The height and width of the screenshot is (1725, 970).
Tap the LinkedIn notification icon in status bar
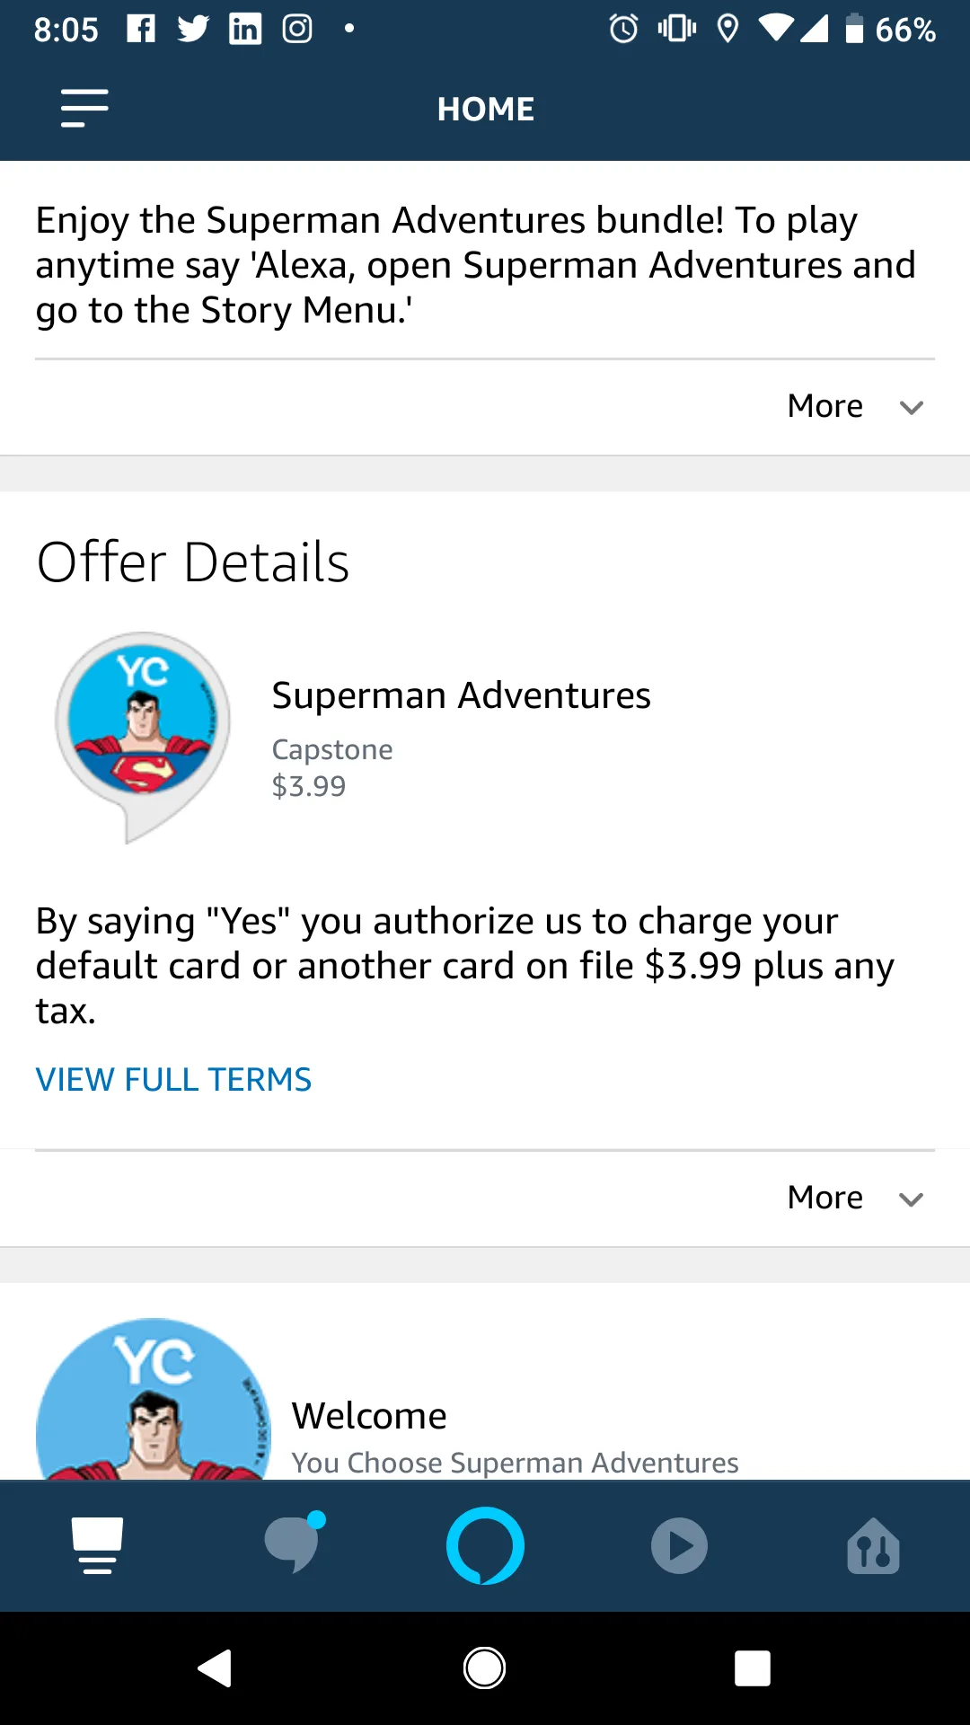tap(245, 29)
